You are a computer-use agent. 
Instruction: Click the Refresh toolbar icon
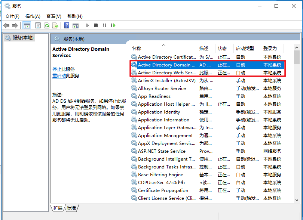[47, 25]
